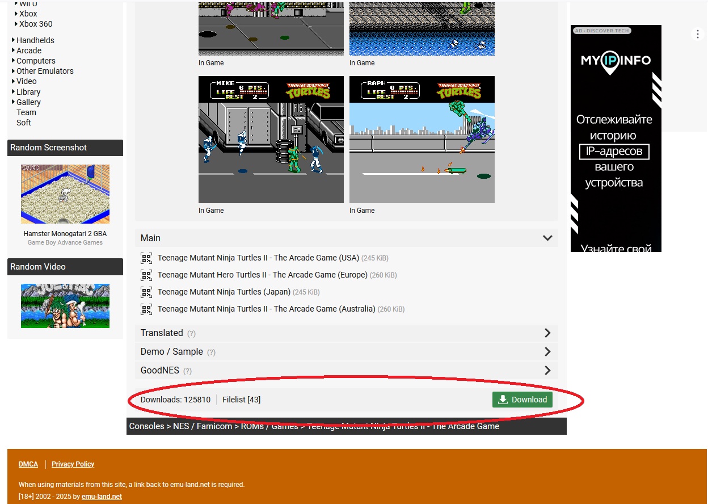Screen dimensions: 708x504
Task: Select the Teenage Mutant Ninja Turtles (Japan) link
Action: pyautogui.click(x=224, y=292)
